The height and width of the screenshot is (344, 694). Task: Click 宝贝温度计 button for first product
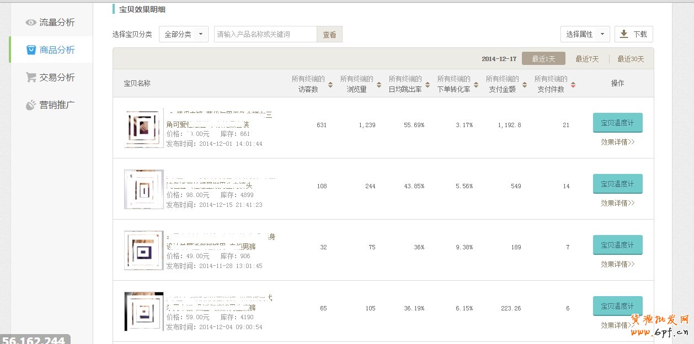(617, 123)
